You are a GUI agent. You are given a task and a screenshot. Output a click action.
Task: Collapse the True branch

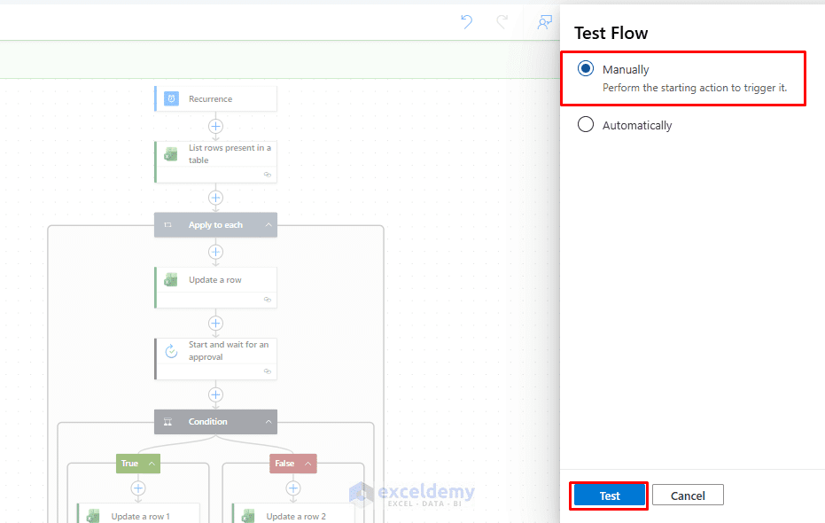152,463
